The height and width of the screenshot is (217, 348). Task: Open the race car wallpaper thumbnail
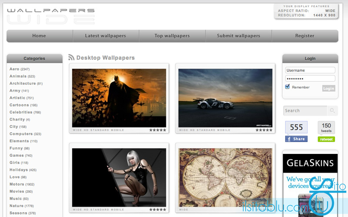tap(225, 98)
